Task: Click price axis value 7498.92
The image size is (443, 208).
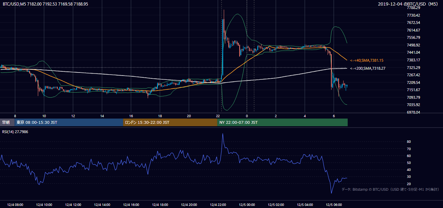Action: pos(414,45)
